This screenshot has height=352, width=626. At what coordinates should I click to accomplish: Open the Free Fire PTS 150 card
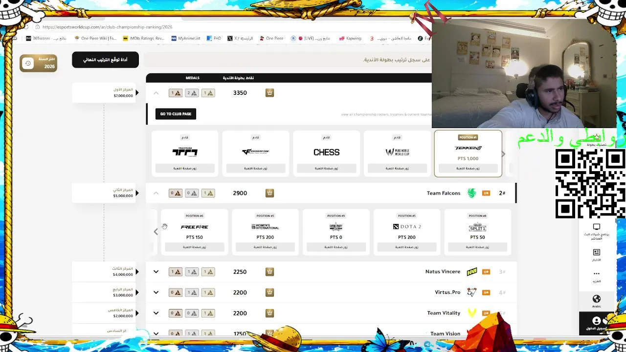click(x=195, y=232)
